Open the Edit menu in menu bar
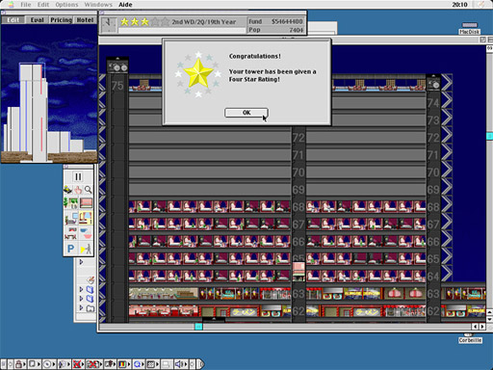 pyautogui.click(x=43, y=5)
